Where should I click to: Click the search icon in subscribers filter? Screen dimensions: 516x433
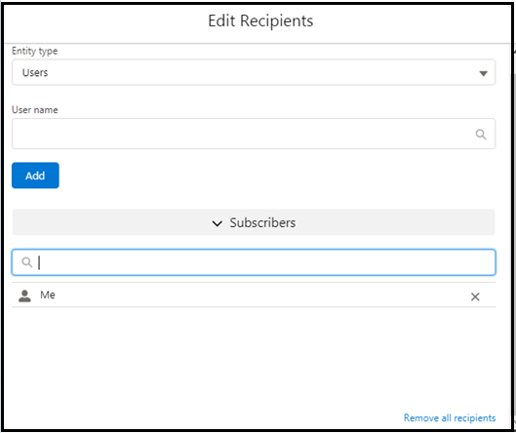[26, 262]
